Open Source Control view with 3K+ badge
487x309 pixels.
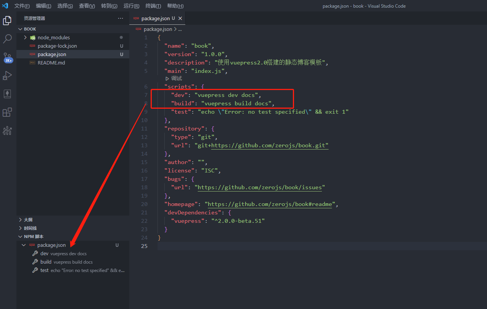click(x=7, y=58)
